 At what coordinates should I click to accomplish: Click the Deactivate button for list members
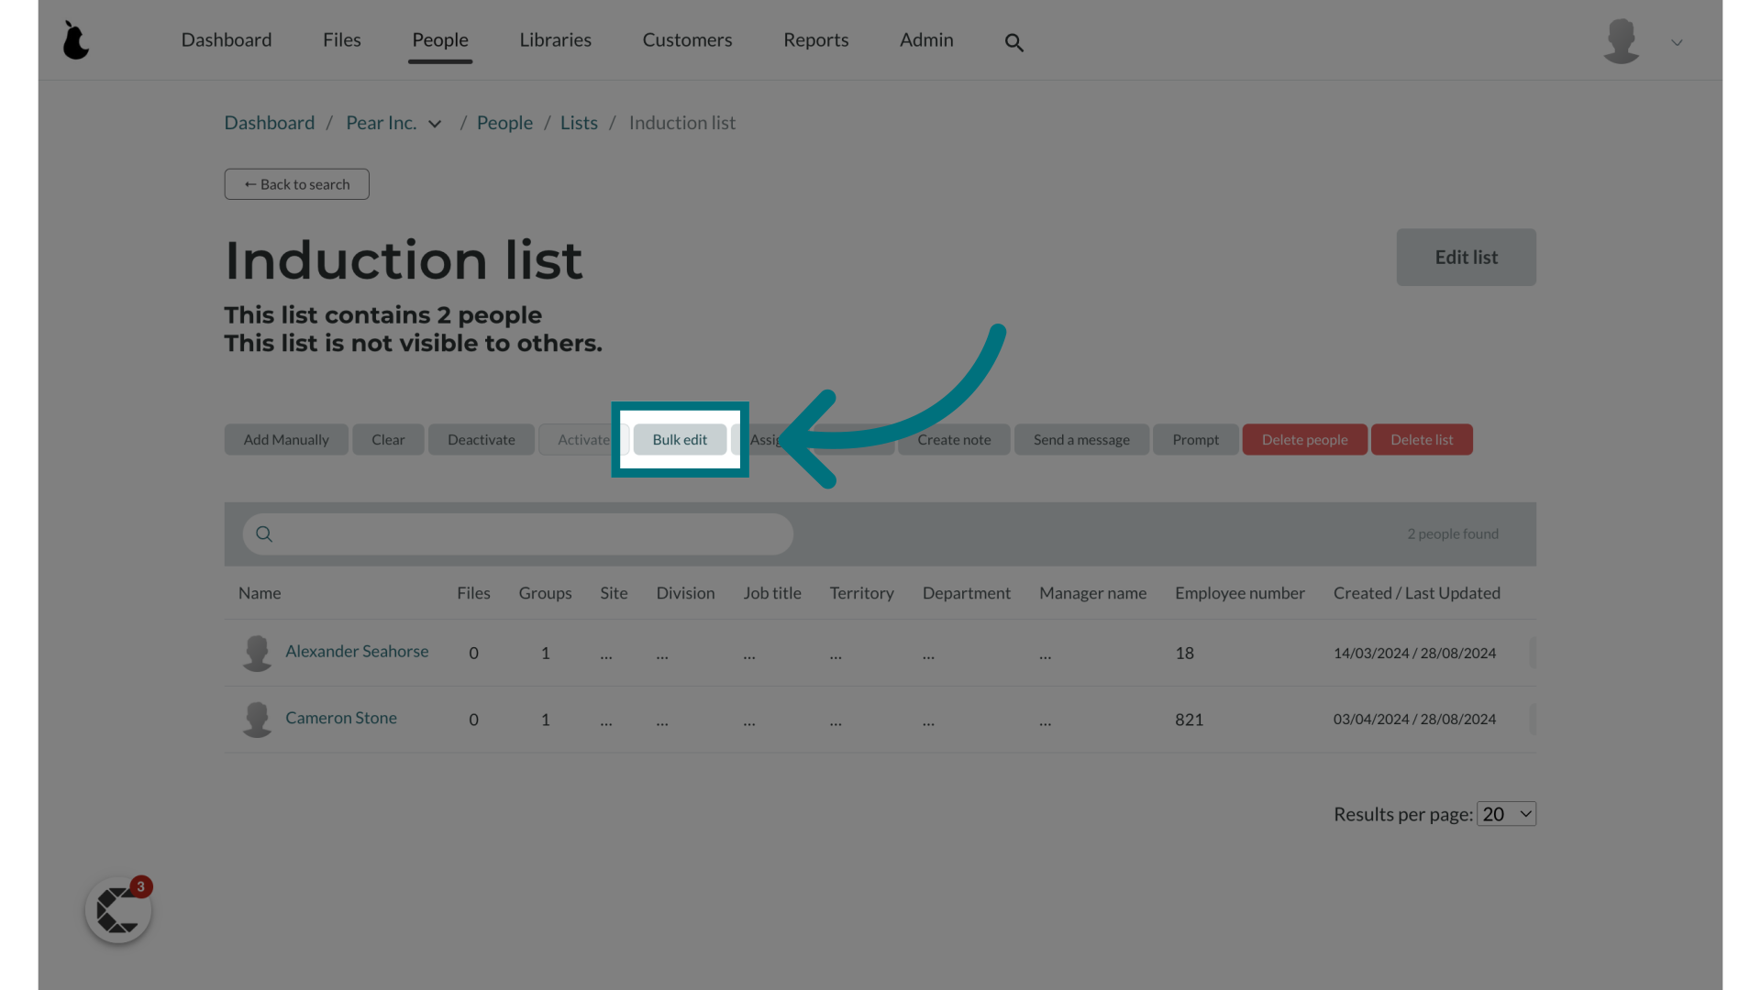482,439
